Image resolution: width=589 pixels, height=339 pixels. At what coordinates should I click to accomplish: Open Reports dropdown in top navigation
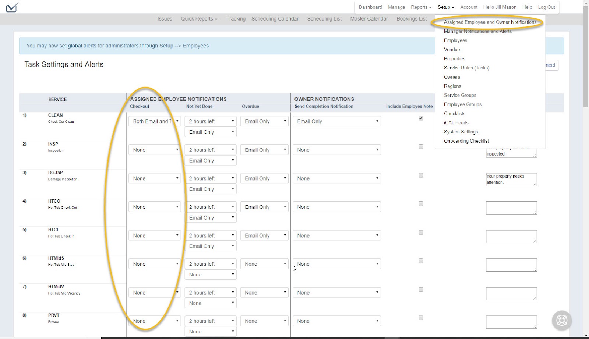pyautogui.click(x=421, y=7)
